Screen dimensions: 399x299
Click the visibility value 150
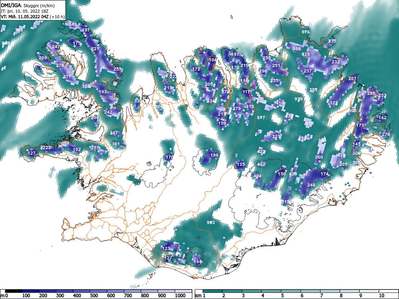click(282, 174)
